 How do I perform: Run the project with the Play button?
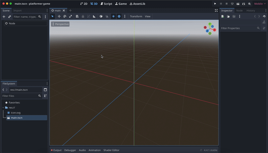click(x=215, y=4)
